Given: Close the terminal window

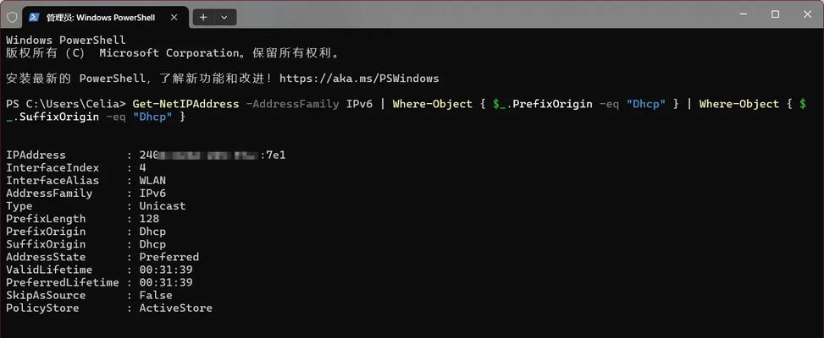Looking at the screenshot, I should [x=808, y=14].
